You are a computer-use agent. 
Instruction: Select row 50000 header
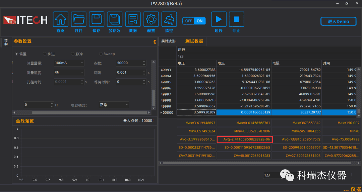(x=167, y=112)
